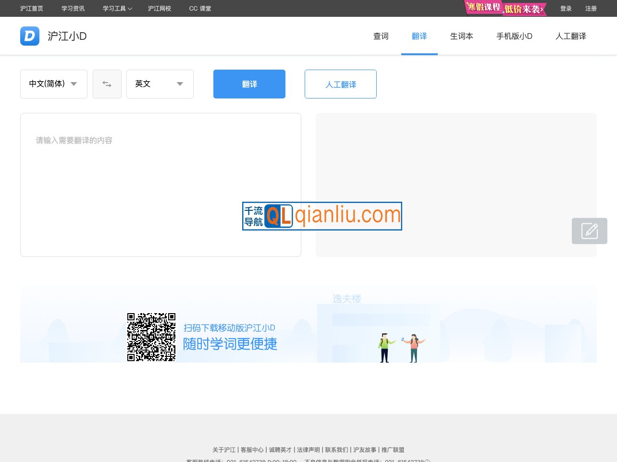Open the target language dropdown 英文
617x462 pixels.
tap(160, 84)
